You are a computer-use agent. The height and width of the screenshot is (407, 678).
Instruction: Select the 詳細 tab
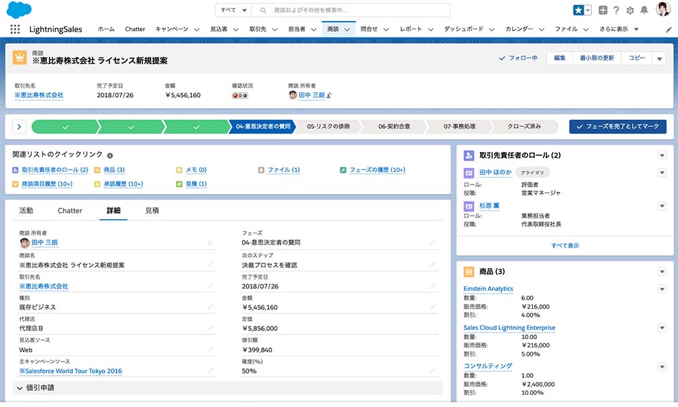[x=113, y=211]
